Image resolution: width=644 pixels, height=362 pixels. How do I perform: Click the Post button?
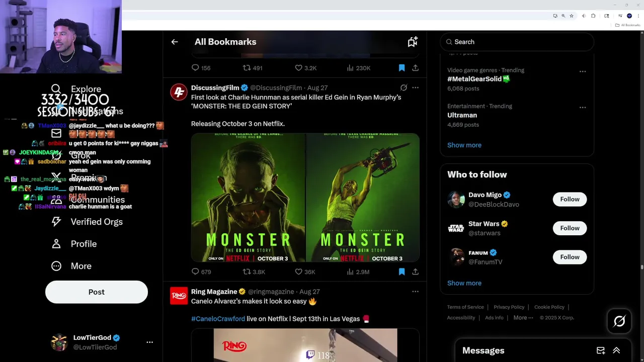point(97,292)
